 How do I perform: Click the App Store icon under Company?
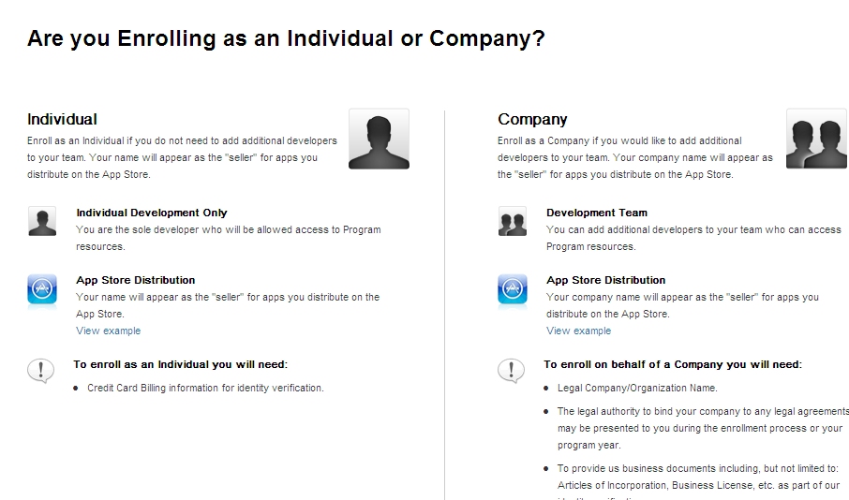click(513, 289)
